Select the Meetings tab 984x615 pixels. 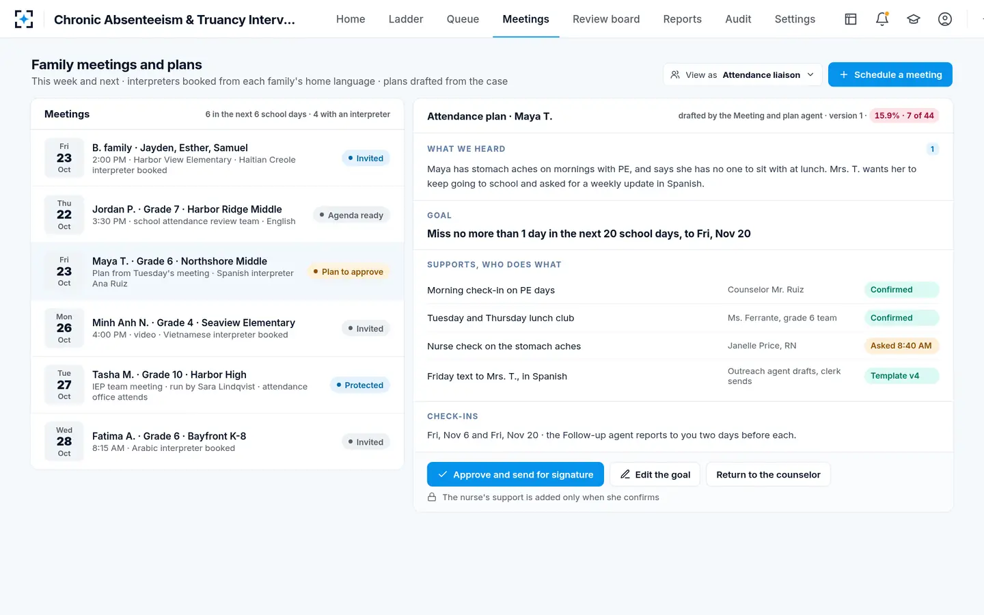tap(525, 19)
